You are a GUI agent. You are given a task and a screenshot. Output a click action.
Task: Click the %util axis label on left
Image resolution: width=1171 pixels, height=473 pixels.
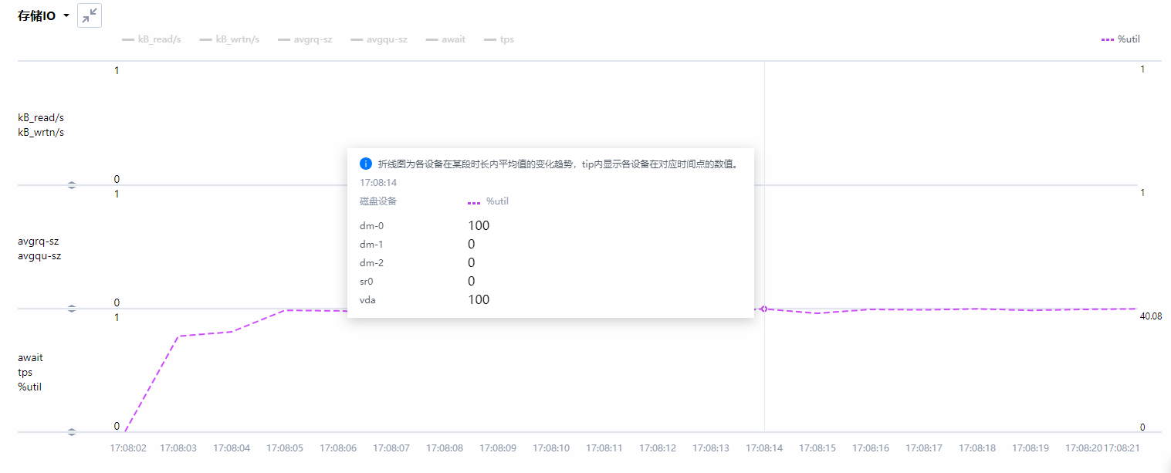(30, 387)
